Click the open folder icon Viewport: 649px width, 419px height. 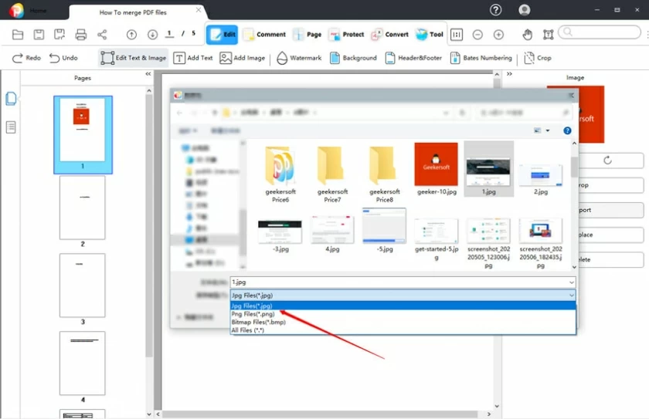[17, 35]
